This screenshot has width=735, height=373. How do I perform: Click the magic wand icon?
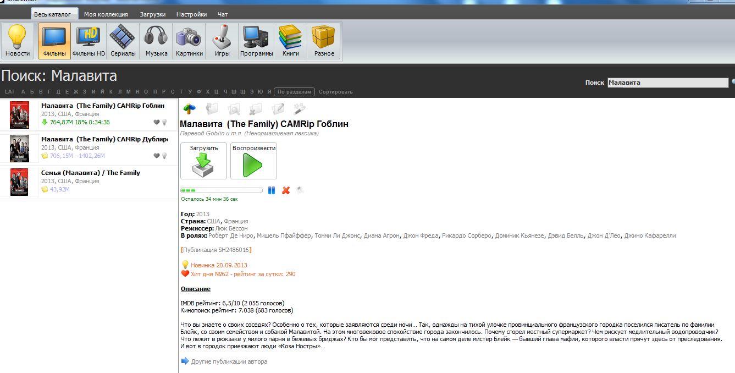pyautogui.click(x=300, y=109)
